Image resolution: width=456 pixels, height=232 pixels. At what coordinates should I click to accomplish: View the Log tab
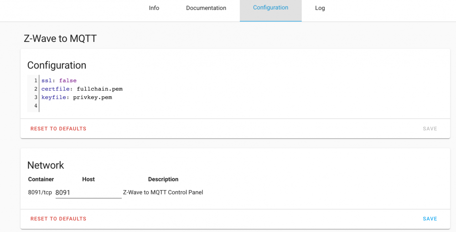(x=320, y=8)
